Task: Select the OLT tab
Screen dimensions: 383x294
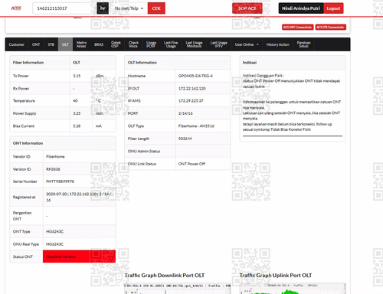Action: (x=65, y=44)
